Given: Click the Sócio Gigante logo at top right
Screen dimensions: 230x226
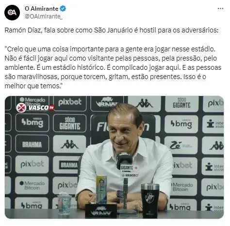Looking at the screenshot, I should click(x=181, y=103).
